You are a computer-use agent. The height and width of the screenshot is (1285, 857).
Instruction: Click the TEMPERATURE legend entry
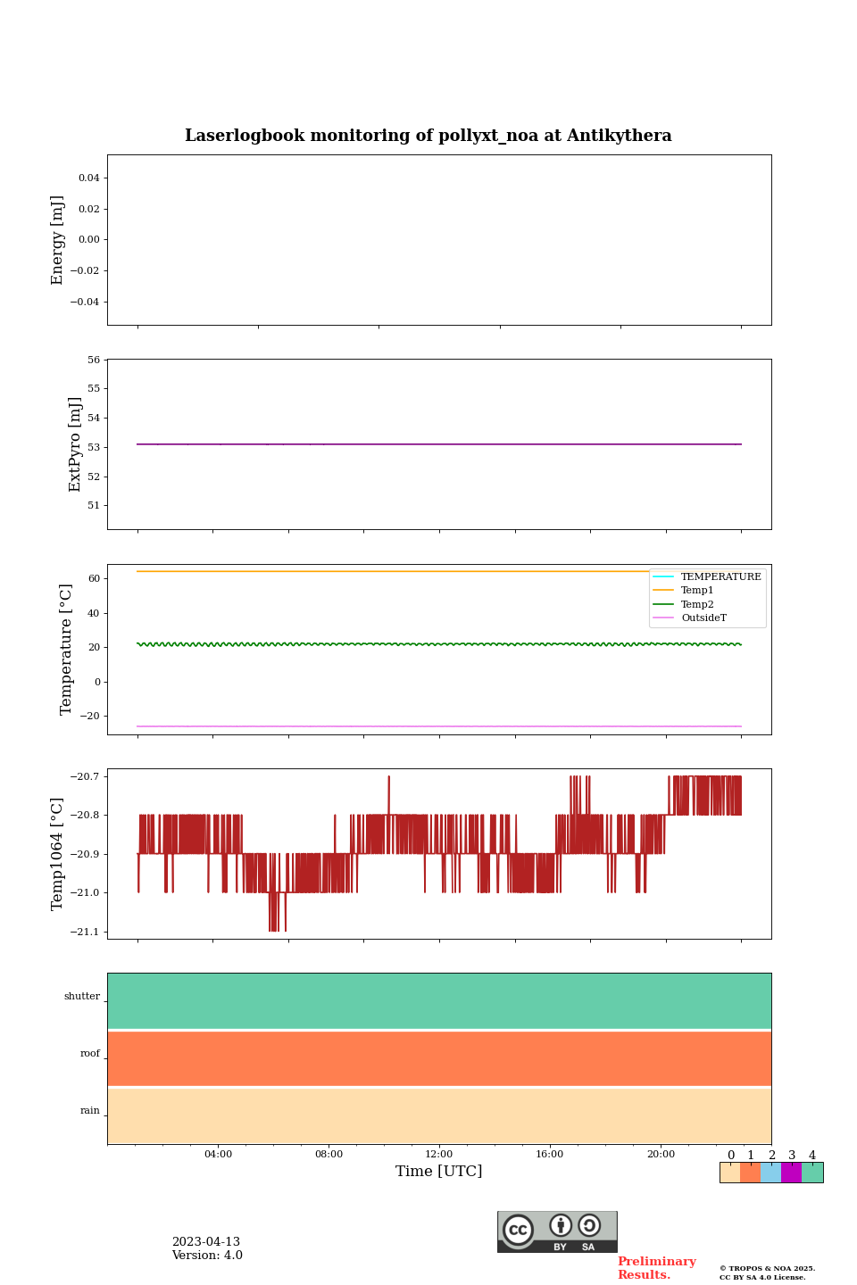(x=707, y=576)
